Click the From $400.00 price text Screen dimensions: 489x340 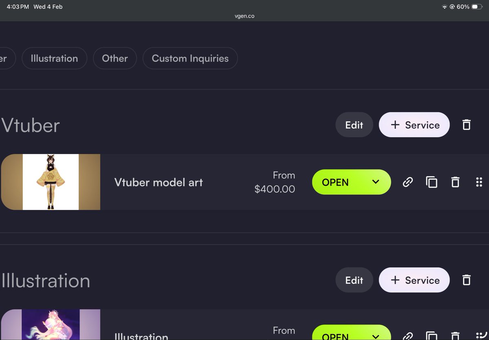click(275, 182)
